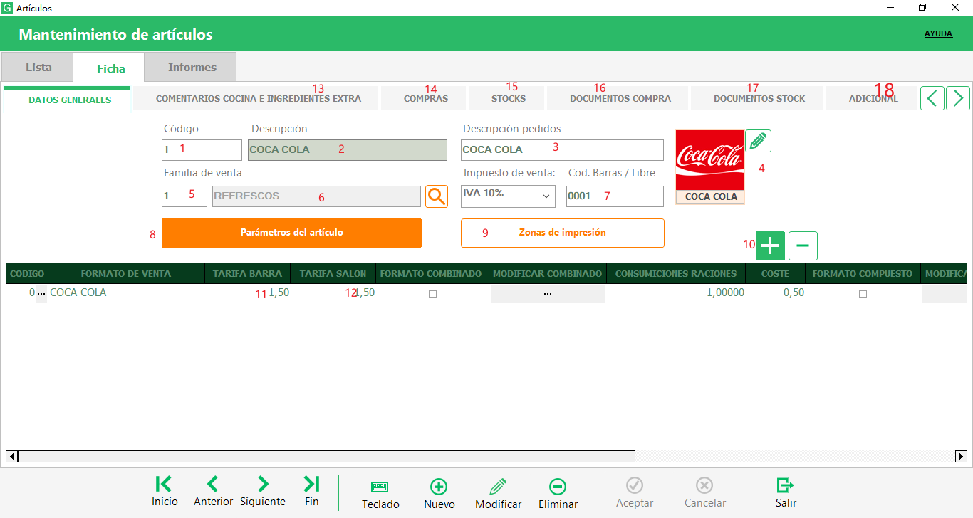The width and height of the screenshot is (973, 518).
Task: Toggle Formato Combinado checkbox for Coca Cola
Action: (432, 294)
